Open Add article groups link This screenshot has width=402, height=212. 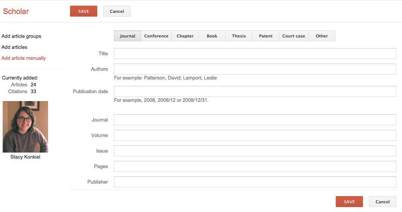[21, 36]
